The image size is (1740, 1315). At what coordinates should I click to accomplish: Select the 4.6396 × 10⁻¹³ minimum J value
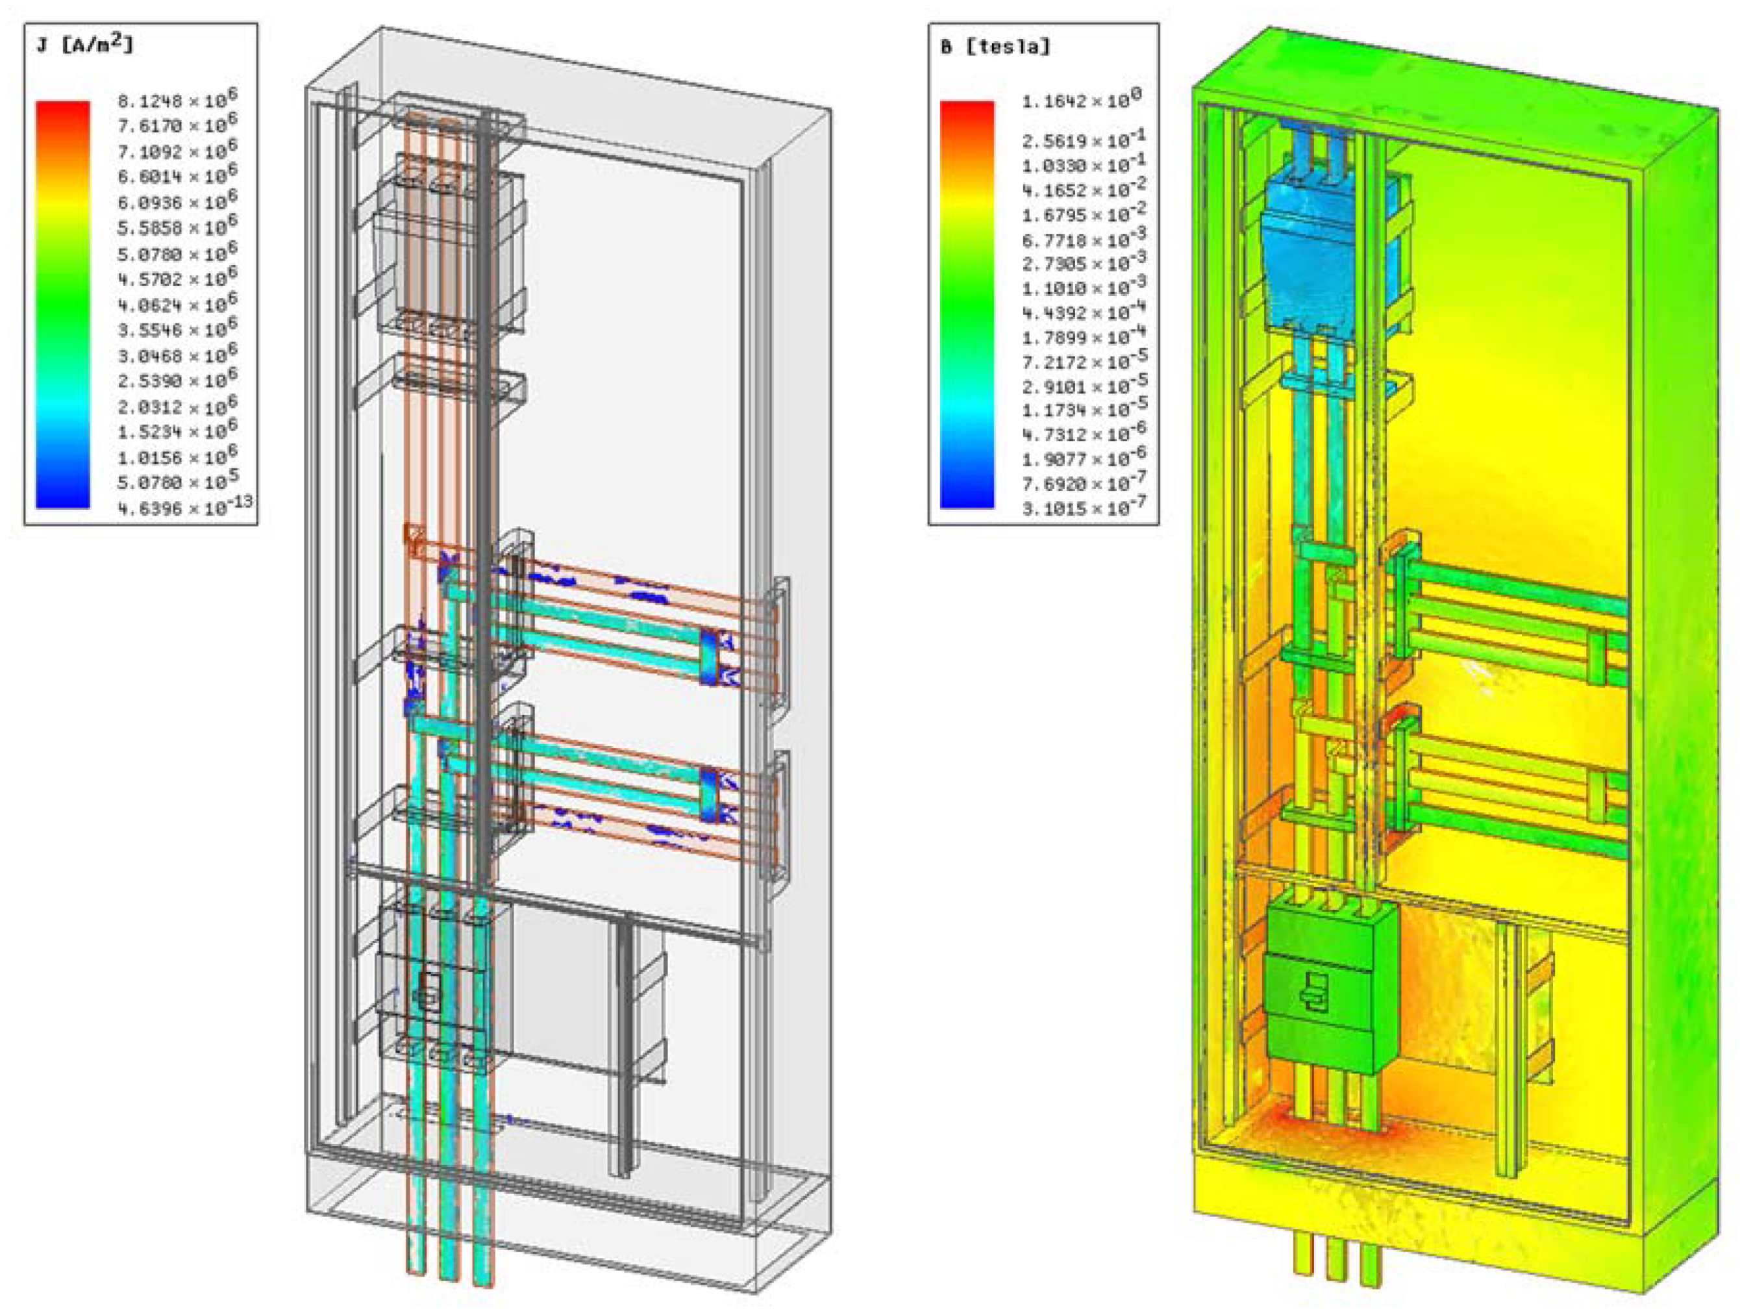[185, 508]
